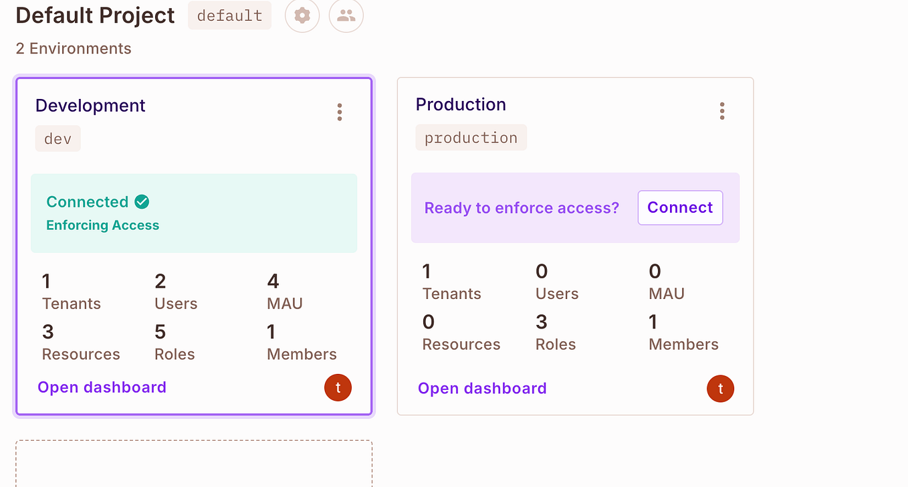Click the members icon next to settings gear
Image resolution: width=908 pixels, height=487 pixels.
click(x=346, y=16)
